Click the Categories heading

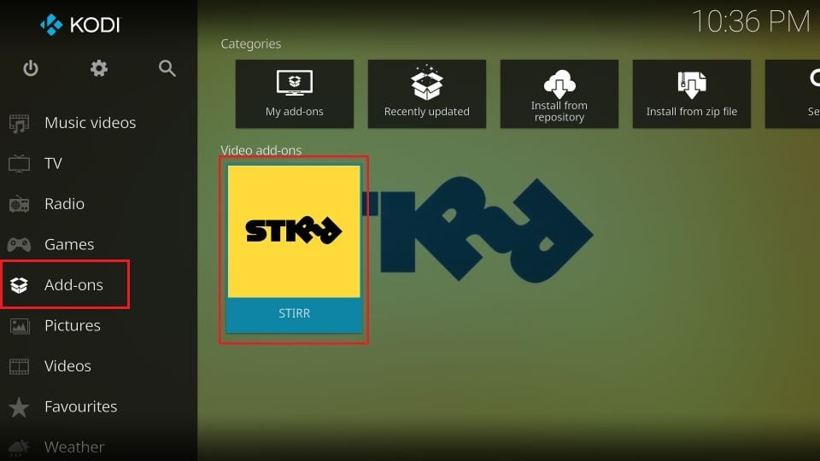(250, 44)
